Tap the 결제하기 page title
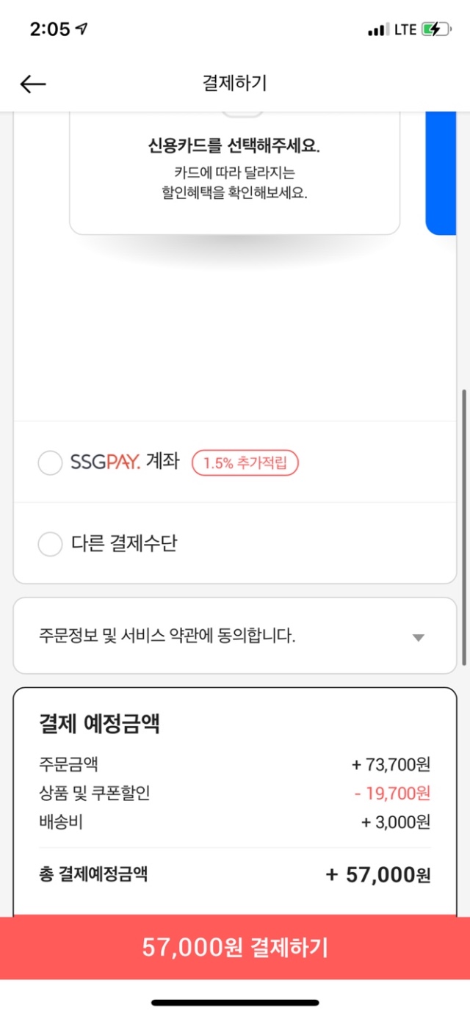This screenshot has height=1016, width=470. [x=234, y=83]
